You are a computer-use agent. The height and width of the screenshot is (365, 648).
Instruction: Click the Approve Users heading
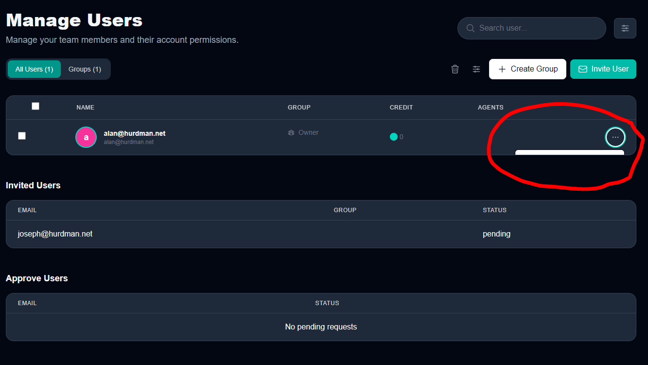tap(37, 278)
